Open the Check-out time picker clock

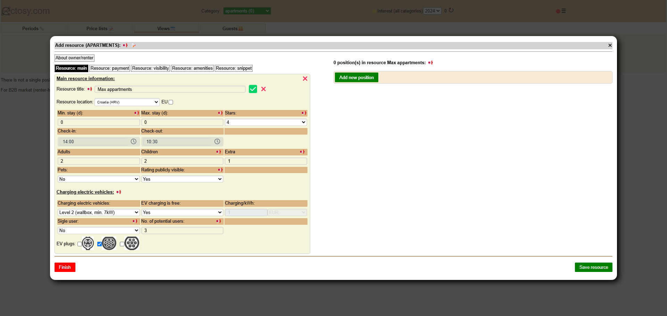click(217, 142)
